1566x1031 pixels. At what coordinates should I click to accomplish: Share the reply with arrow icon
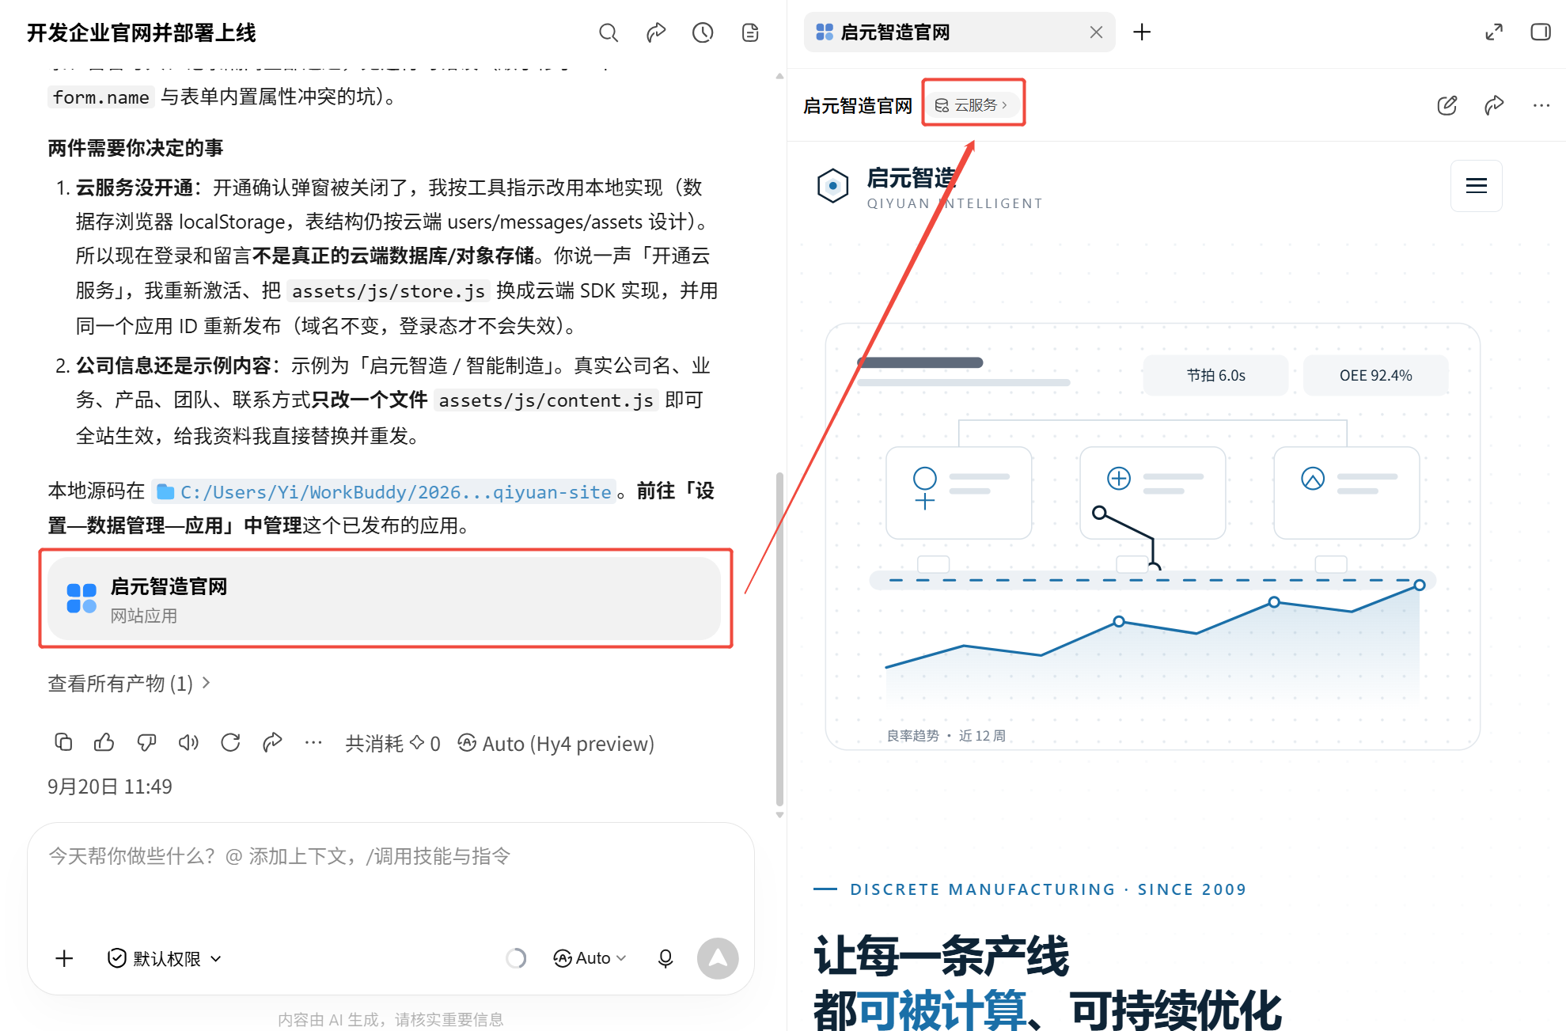click(272, 742)
